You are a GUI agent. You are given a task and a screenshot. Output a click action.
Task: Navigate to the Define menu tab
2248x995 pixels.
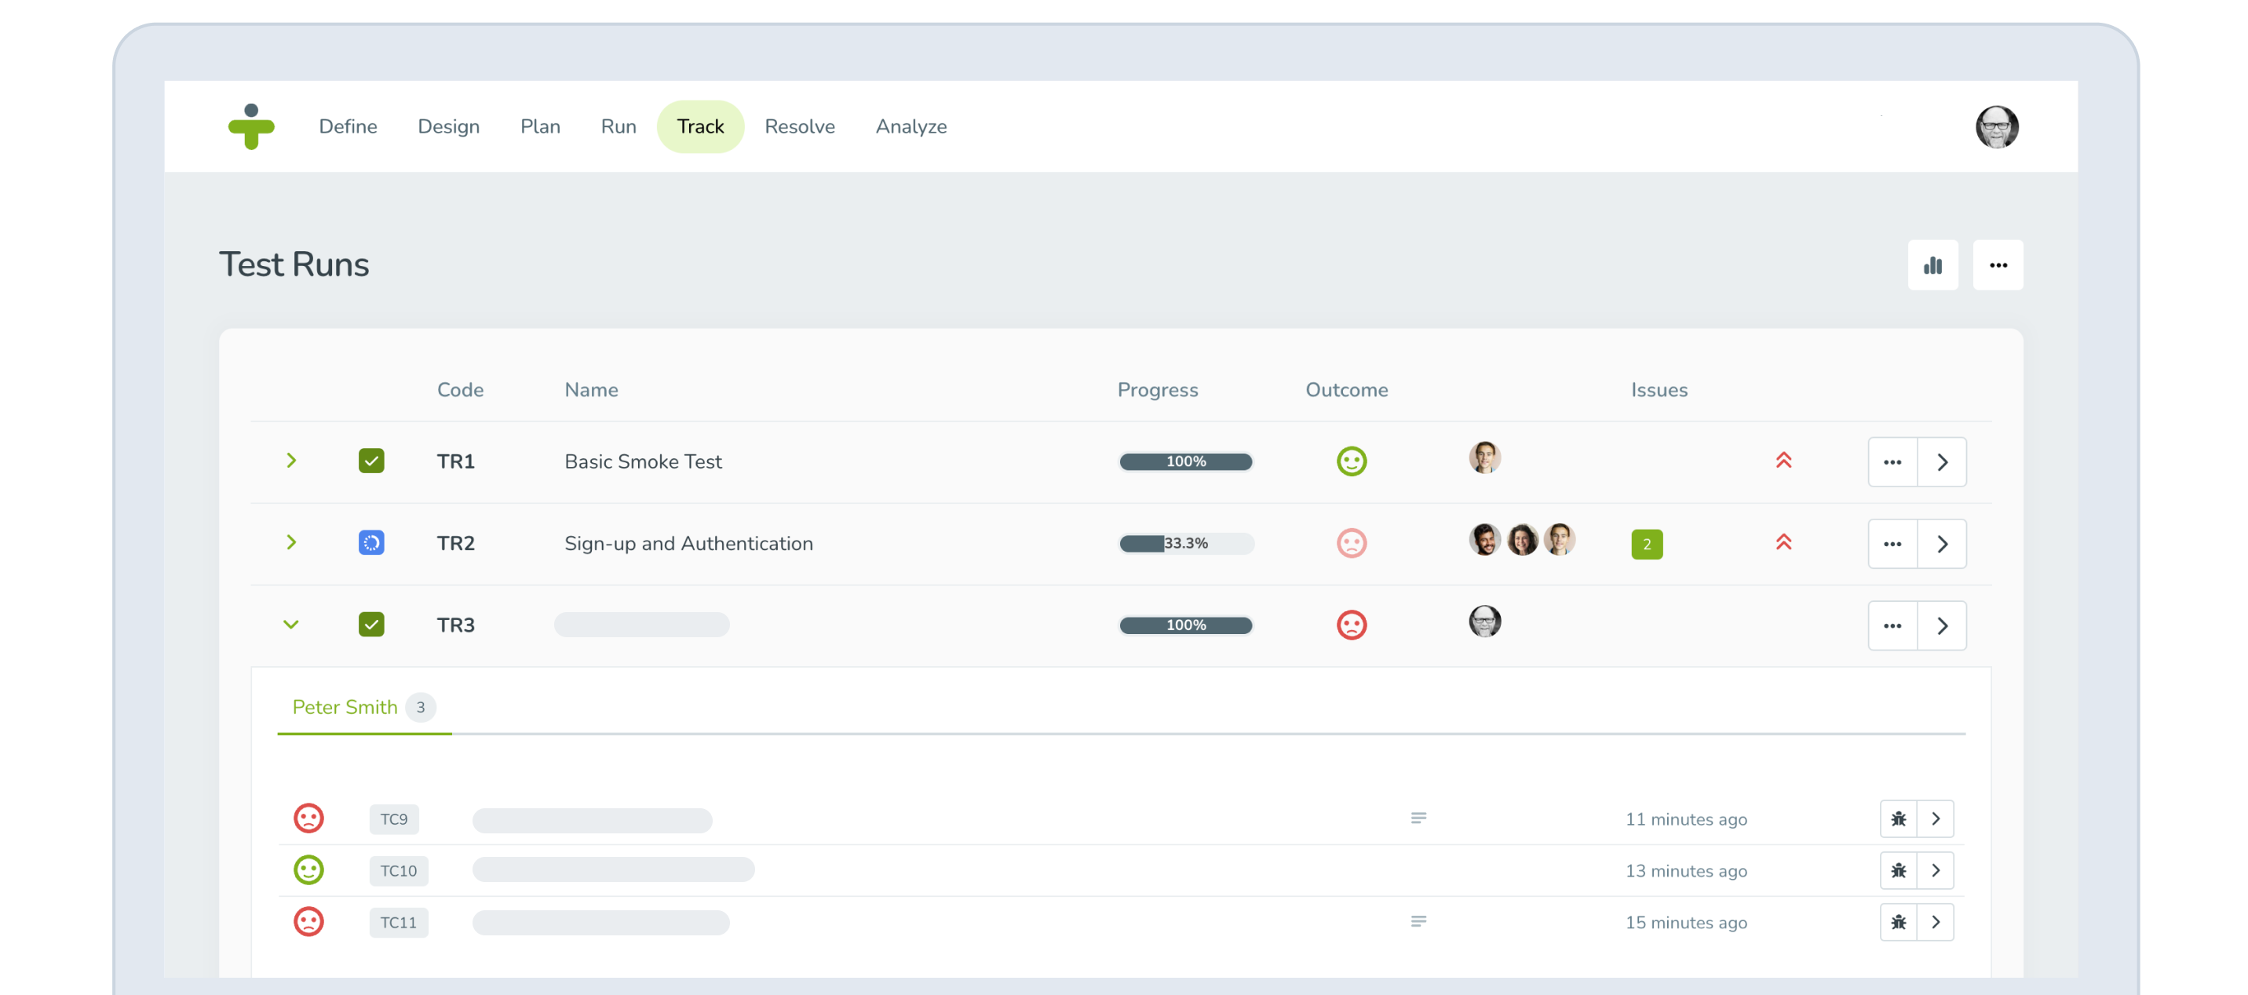(x=349, y=126)
